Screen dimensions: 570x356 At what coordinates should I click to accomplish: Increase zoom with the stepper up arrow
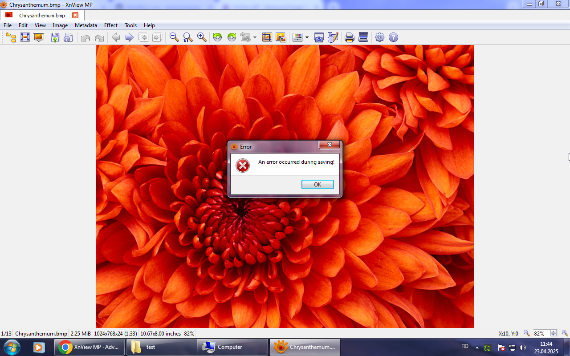554,332
